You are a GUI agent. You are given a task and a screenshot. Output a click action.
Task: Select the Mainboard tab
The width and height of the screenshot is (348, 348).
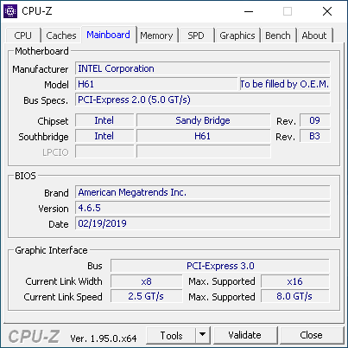coord(109,35)
